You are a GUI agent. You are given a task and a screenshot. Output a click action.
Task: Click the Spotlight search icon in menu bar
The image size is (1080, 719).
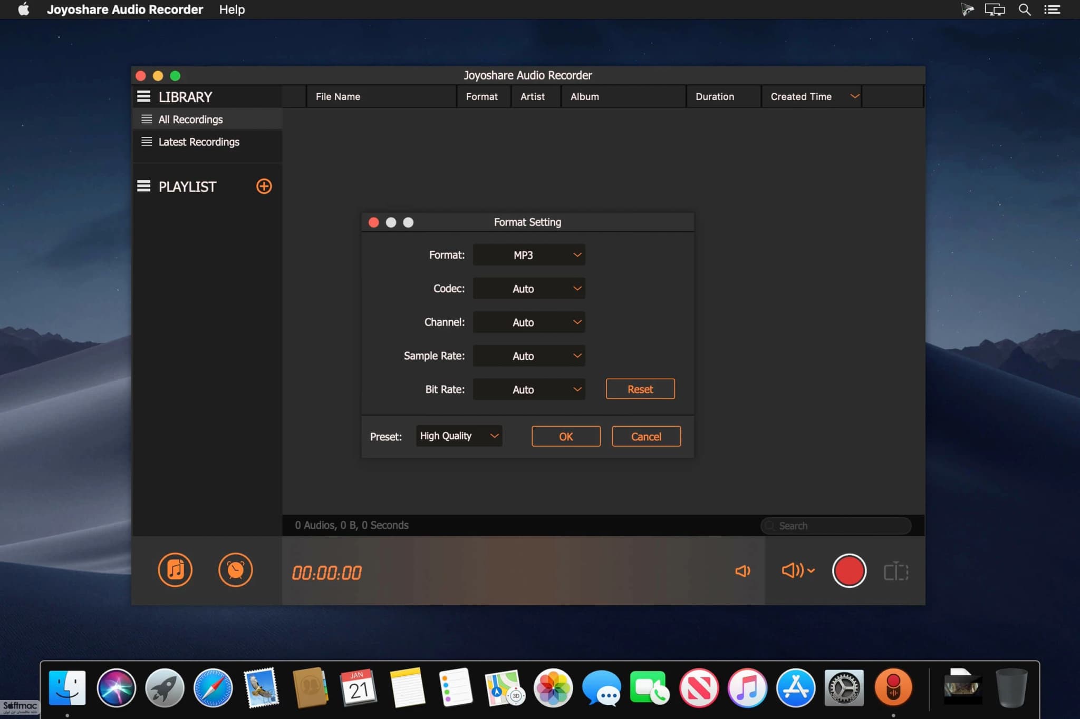click(x=1025, y=9)
